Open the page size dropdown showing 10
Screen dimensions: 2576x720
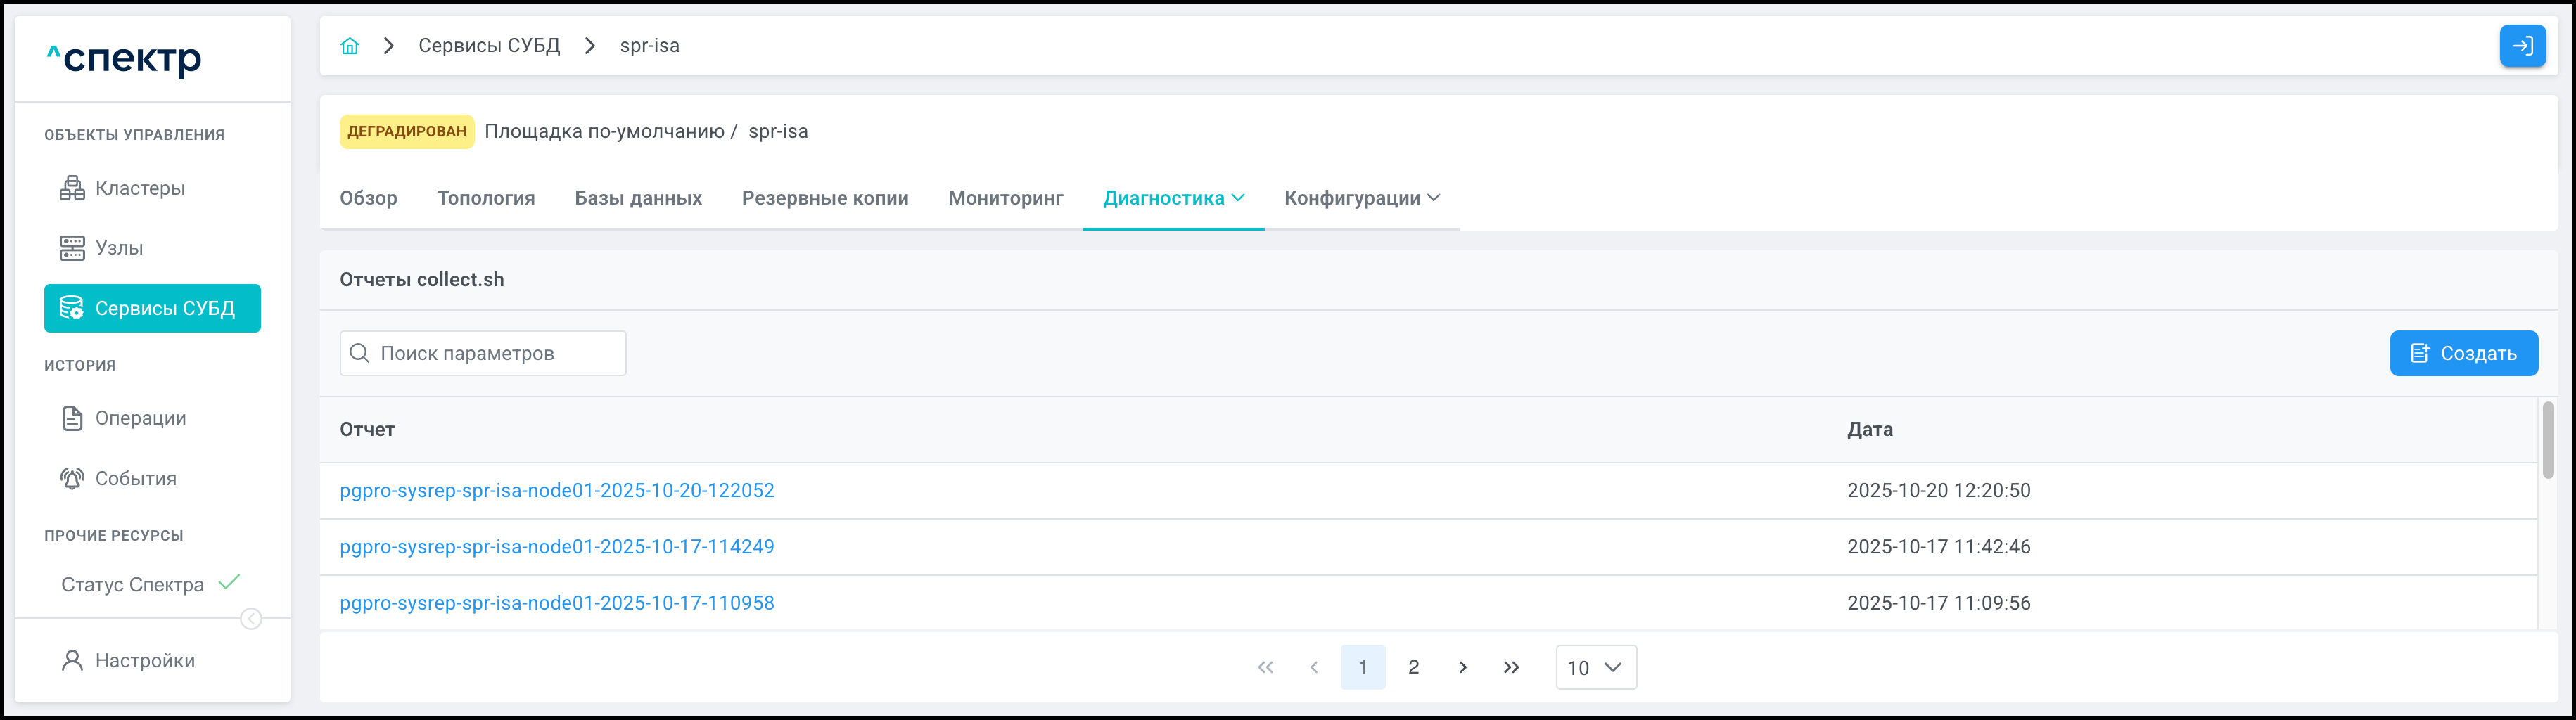tap(1595, 667)
